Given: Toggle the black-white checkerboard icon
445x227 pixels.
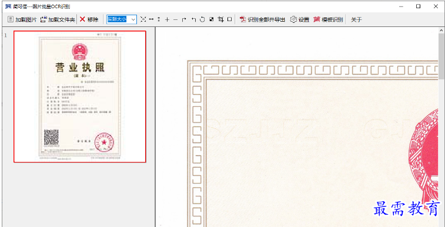Looking at the screenshot, I should coord(211,19).
